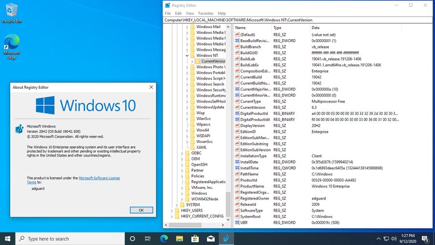Select the BuildBranch string value icon

(x=237, y=46)
